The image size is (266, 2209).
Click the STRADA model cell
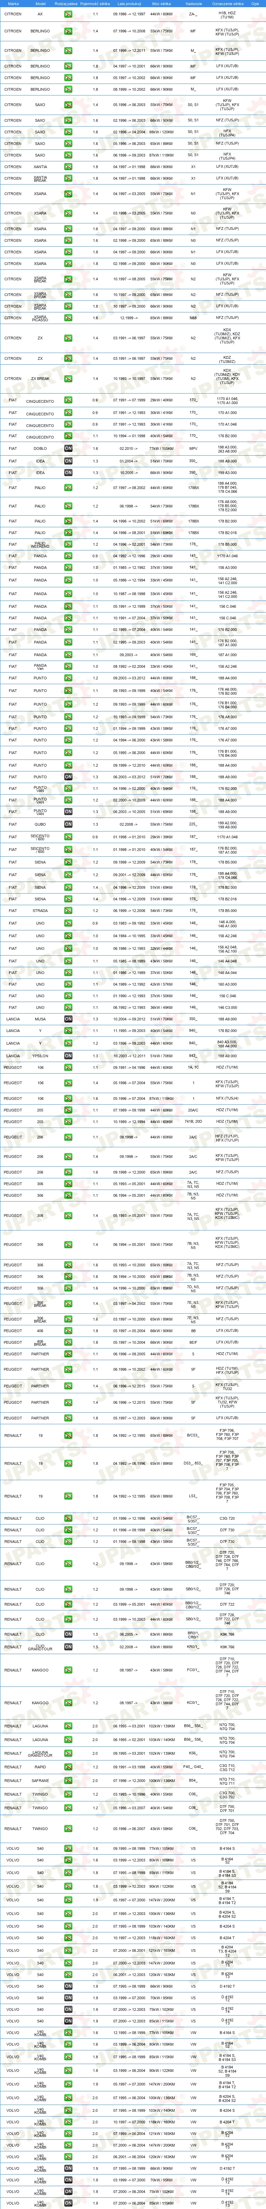40,911
